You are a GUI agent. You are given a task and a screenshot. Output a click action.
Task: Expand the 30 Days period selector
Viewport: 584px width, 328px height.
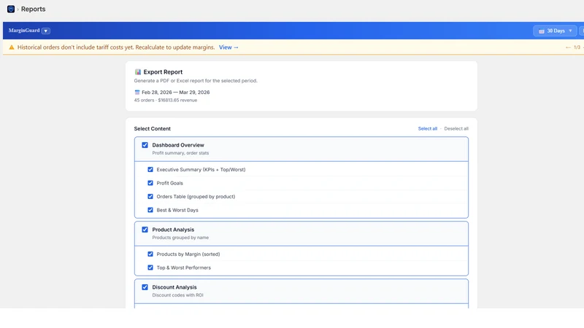click(555, 31)
